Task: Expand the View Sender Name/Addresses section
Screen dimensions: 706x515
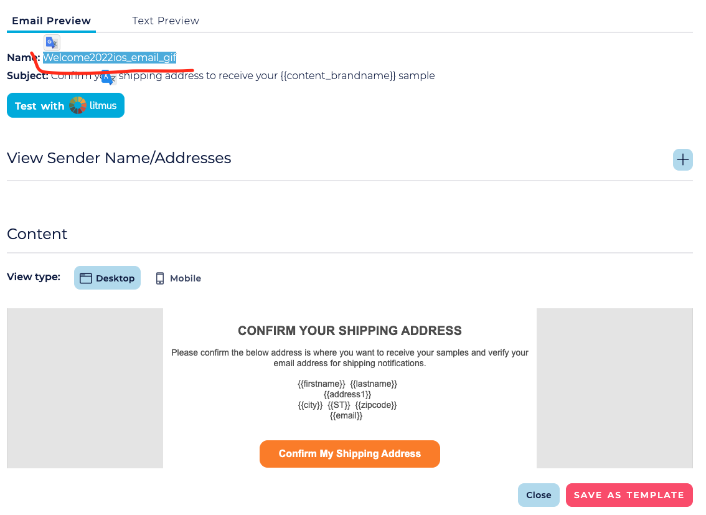Action: click(x=682, y=160)
